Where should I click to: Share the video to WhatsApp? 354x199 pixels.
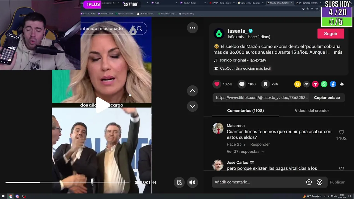324,84
